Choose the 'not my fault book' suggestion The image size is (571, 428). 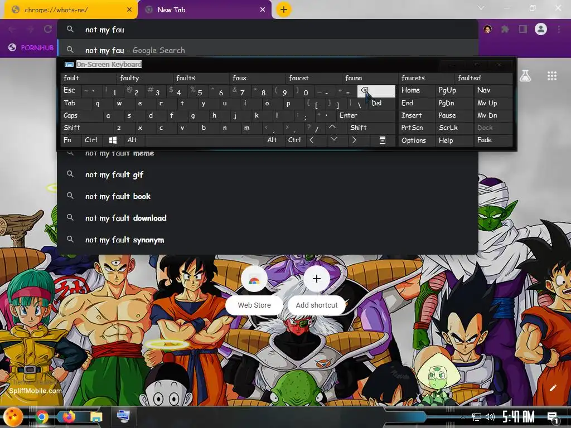268,196
